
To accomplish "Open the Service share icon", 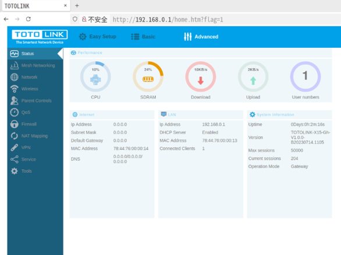I will click(15, 160).
